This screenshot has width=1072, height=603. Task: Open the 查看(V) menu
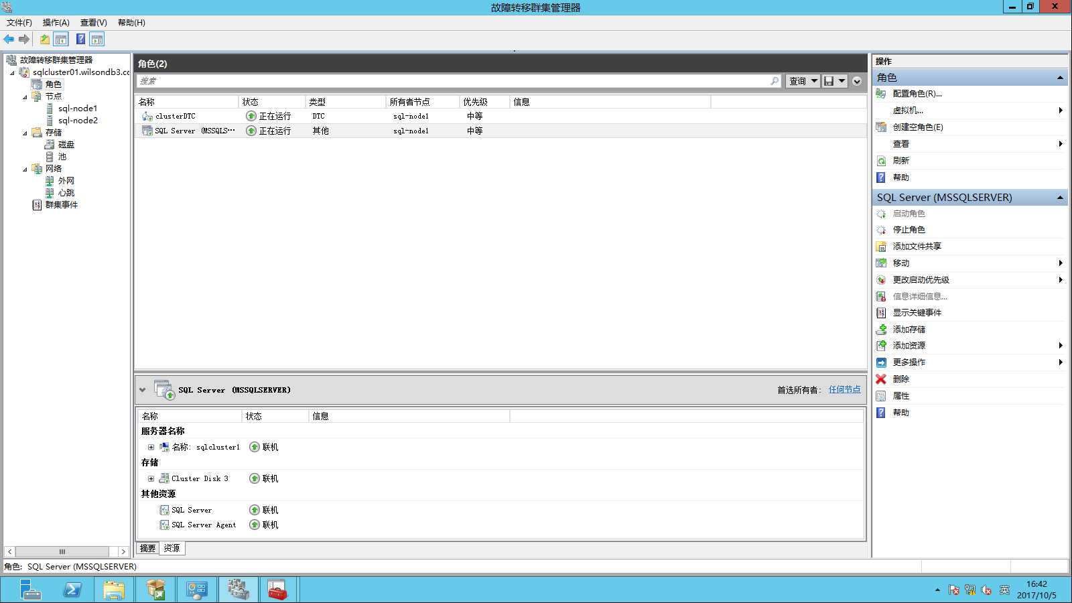[x=93, y=23]
